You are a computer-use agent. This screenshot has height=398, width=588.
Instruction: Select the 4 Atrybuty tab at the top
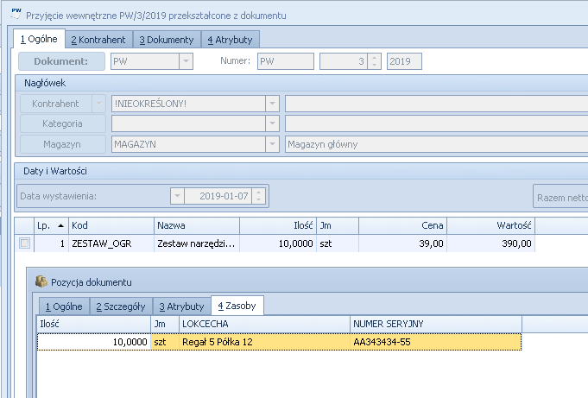tap(231, 40)
